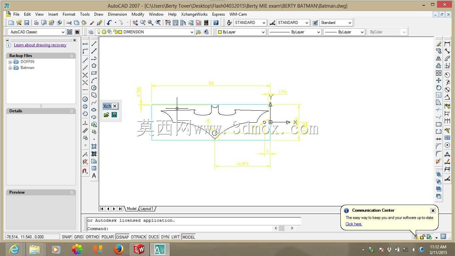Click the New drawing icon

(11, 23)
